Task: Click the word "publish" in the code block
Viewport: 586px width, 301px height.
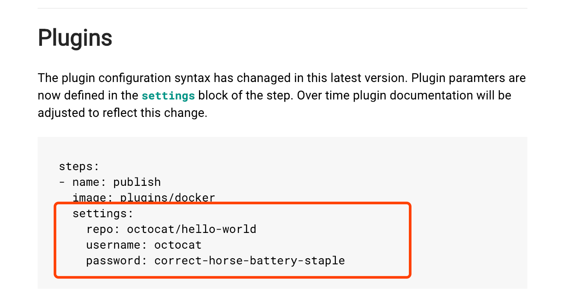Action: 137,182
